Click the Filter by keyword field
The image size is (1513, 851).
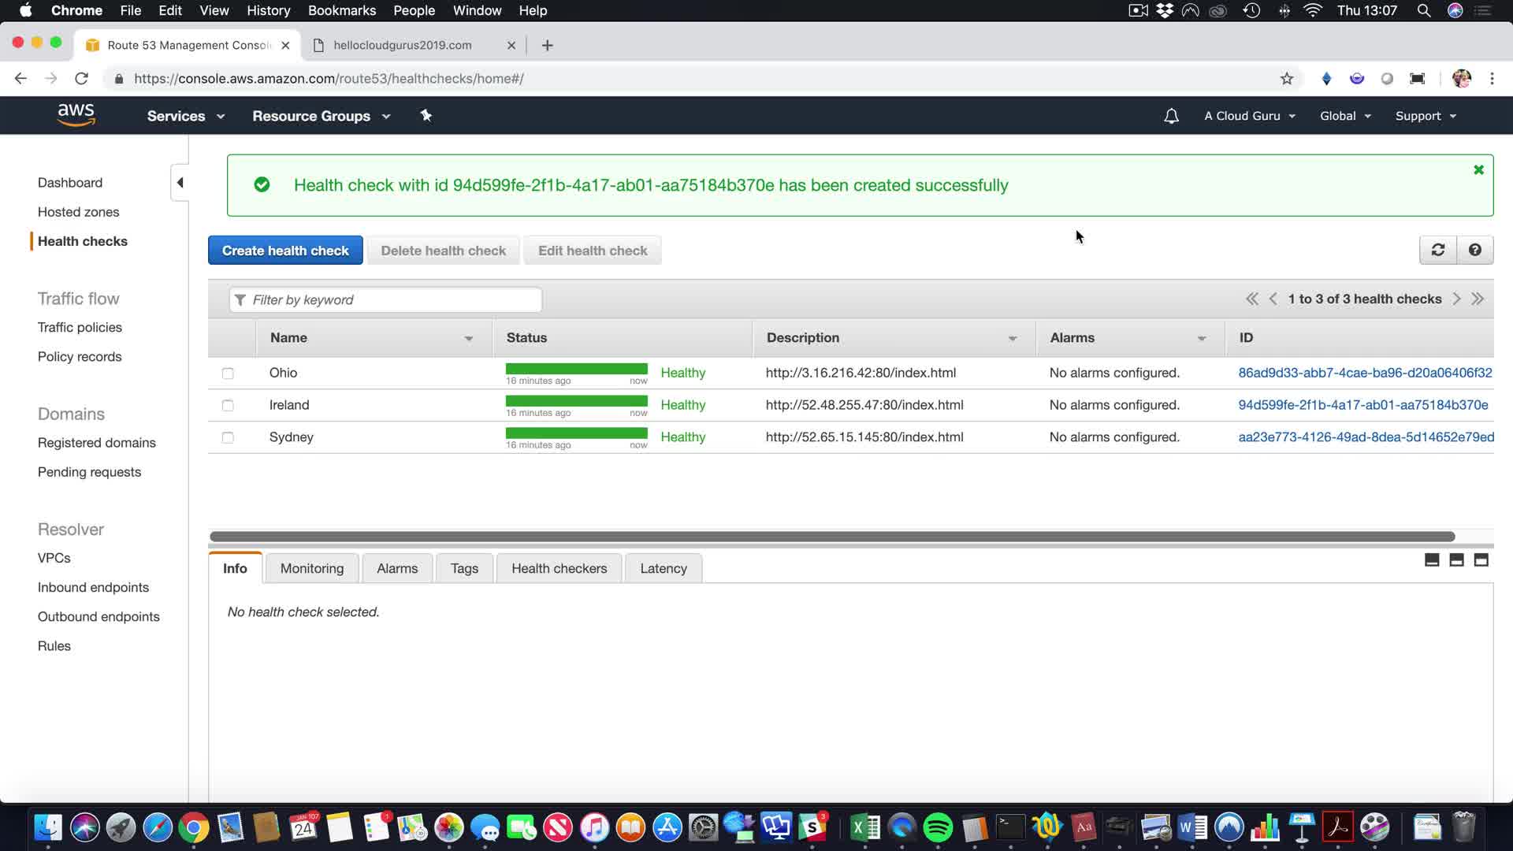pos(386,299)
